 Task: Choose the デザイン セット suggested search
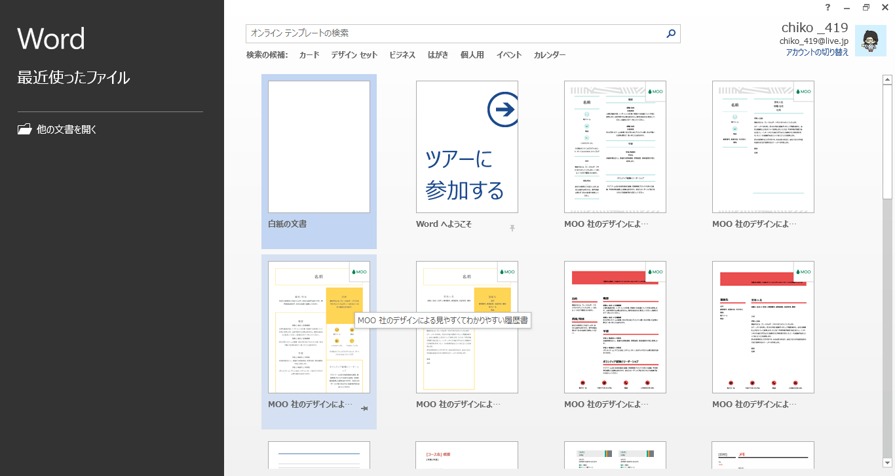354,55
